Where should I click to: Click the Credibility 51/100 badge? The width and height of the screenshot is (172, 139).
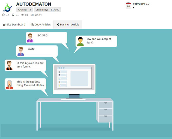pyautogui.click(x=48, y=10)
